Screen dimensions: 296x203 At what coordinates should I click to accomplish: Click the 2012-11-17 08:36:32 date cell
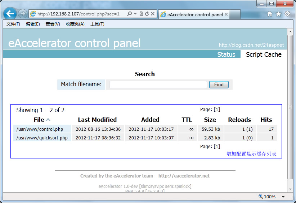pyautogui.click(x=98, y=138)
